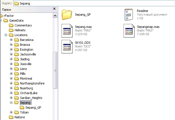Click the Sepang folder icon in address bar
Image resolution: width=175 pixels, height=120 pixels.
[x=17, y=3]
